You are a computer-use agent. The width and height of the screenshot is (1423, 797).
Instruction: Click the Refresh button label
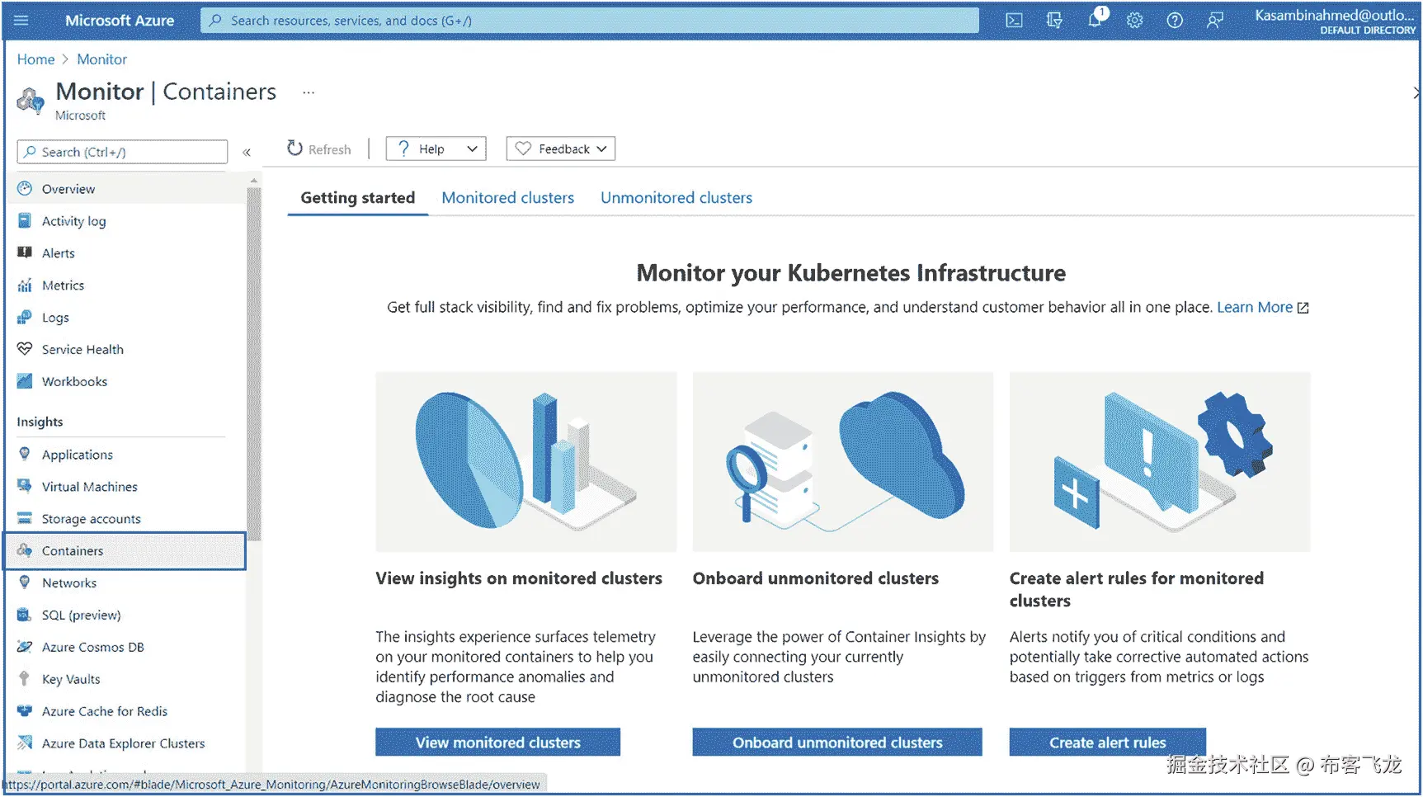(x=330, y=149)
